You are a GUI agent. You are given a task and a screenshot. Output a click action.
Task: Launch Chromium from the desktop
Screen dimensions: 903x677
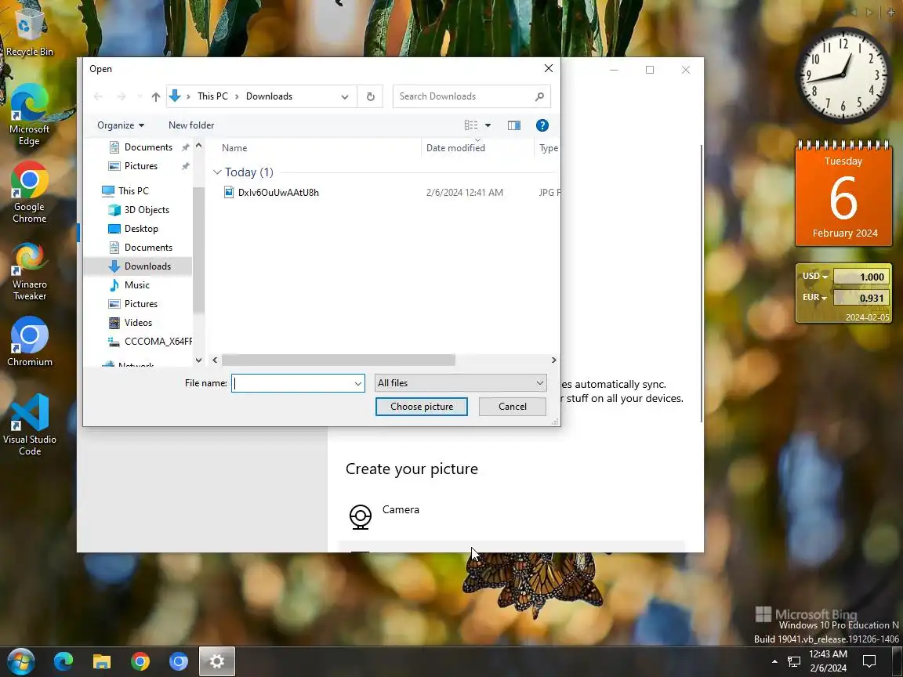click(x=29, y=342)
